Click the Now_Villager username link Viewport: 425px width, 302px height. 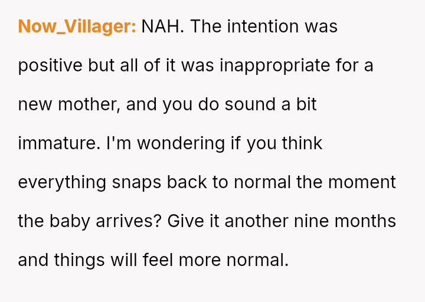pos(77,27)
